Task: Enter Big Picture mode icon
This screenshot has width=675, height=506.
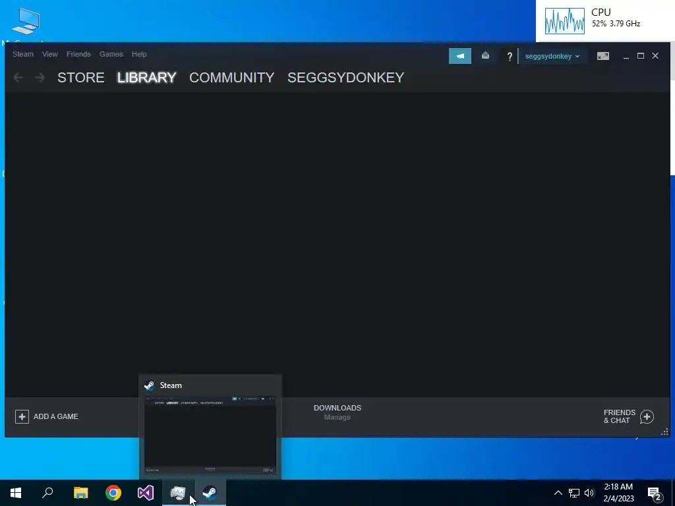Action: [603, 56]
